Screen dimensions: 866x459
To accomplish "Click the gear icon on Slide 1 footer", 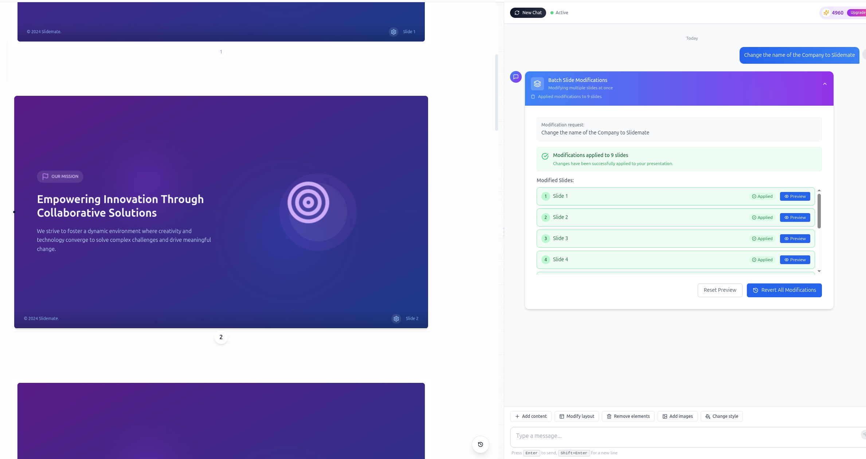I will [393, 32].
